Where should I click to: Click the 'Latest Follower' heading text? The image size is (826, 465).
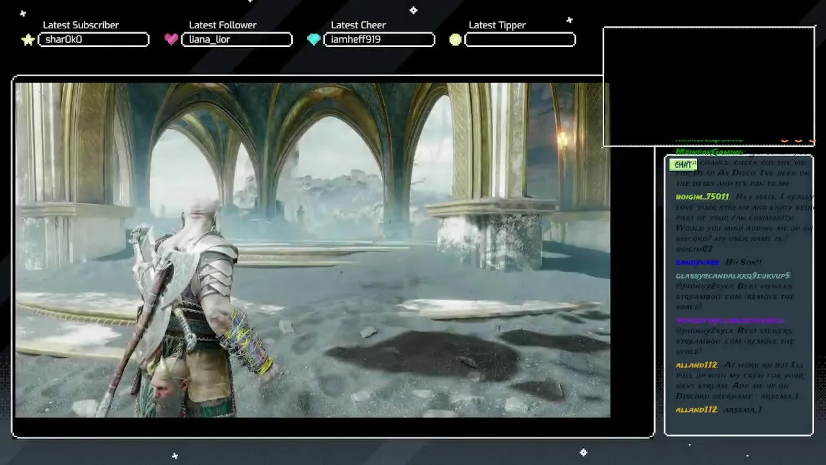(x=223, y=25)
